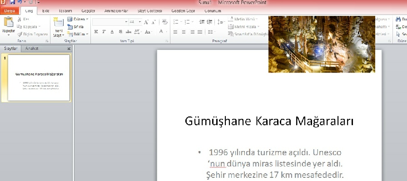Switch to the Gözden Geçir tab
The height and width of the screenshot is (181, 407).
click(x=183, y=11)
